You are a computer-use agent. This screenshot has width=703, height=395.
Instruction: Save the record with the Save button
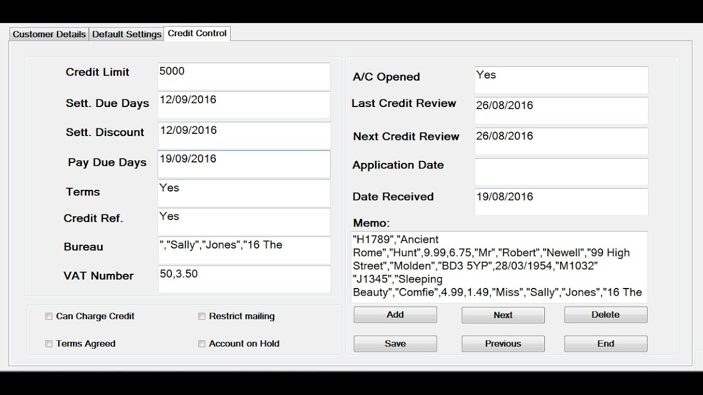pyautogui.click(x=395, y=343)
